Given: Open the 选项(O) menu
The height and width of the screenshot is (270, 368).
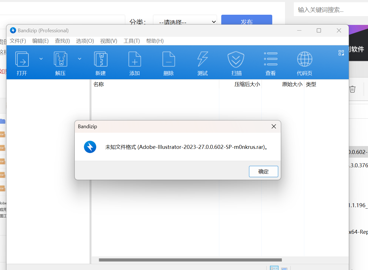Looking at the screenshot, I should coord(85,41).
